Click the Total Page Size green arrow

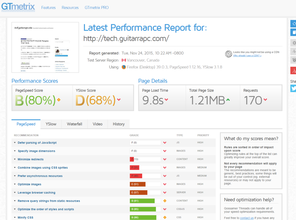pos(228,100)
